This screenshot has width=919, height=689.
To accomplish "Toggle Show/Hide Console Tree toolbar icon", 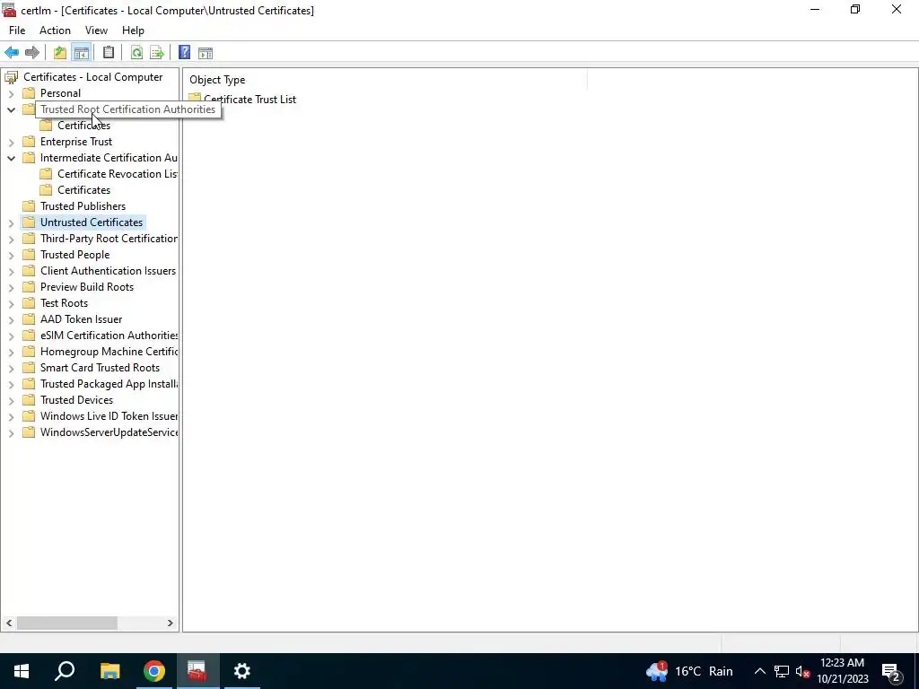I will (82, 53).
